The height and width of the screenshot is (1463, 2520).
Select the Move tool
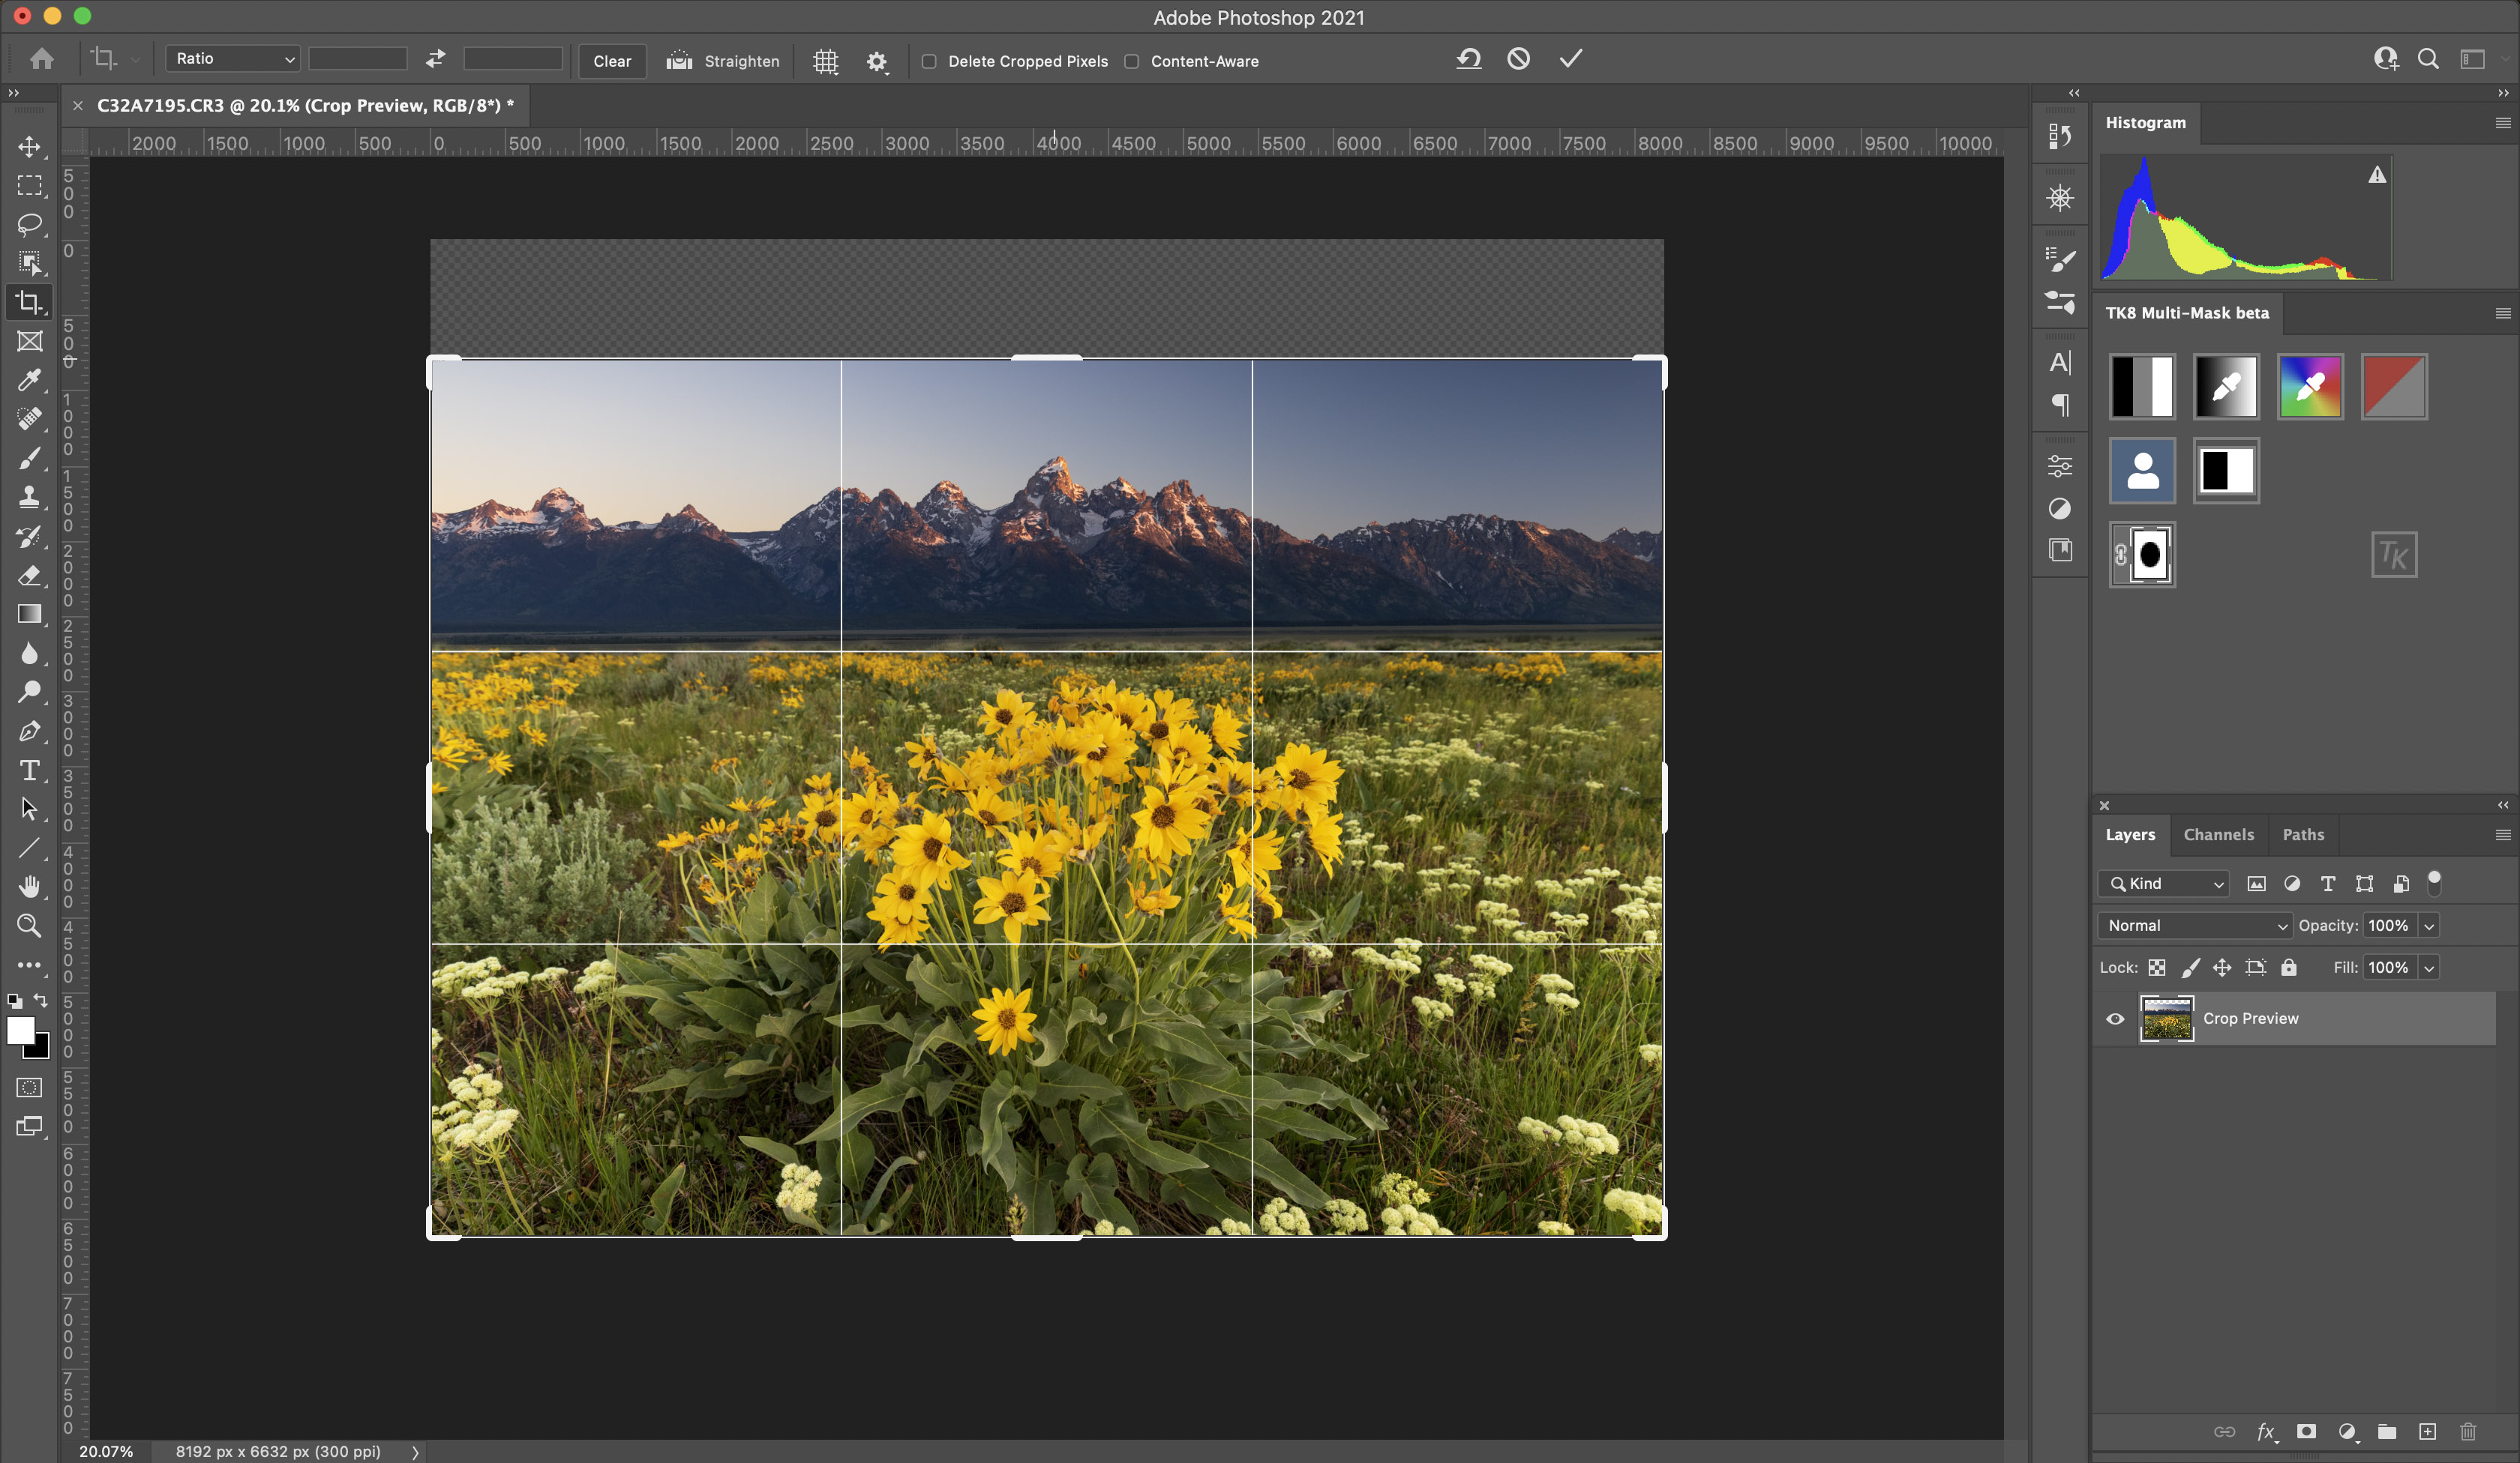coord(30,147)
